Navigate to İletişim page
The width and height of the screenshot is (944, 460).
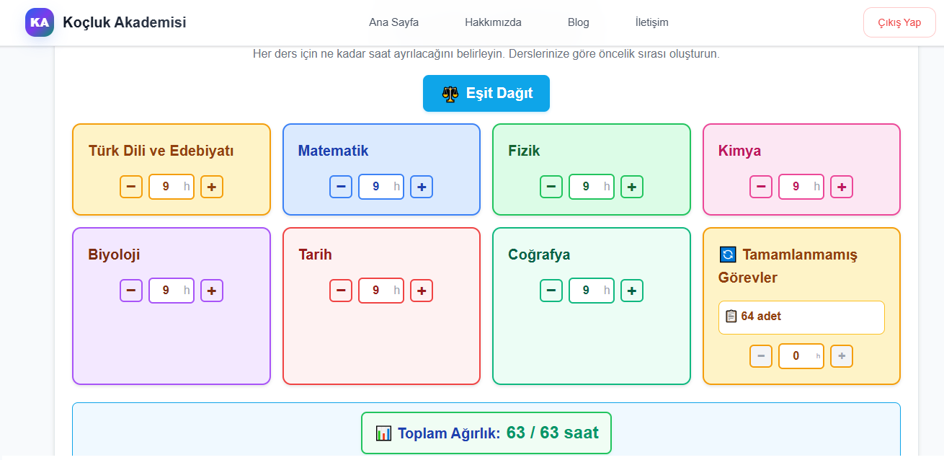651,22
